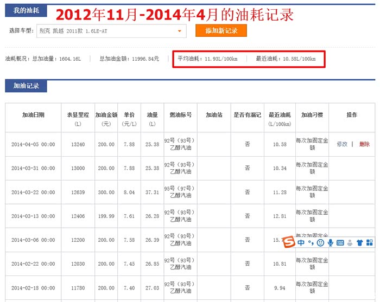
Task: Activate Sogou voice input microphone
Action: click(x=330, y=242)
